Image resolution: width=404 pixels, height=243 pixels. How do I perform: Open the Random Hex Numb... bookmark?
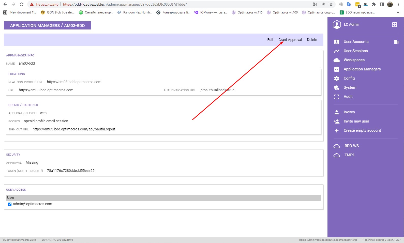[x=135, y=12]
